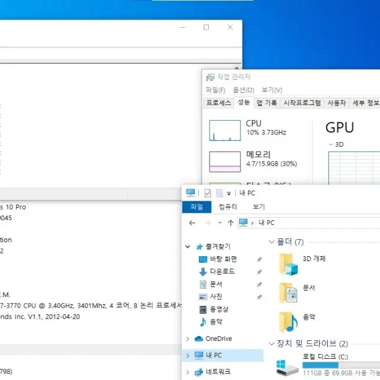Select CPU usage graph thumbnail
380x380 pixels.
(x=225, y=130)
